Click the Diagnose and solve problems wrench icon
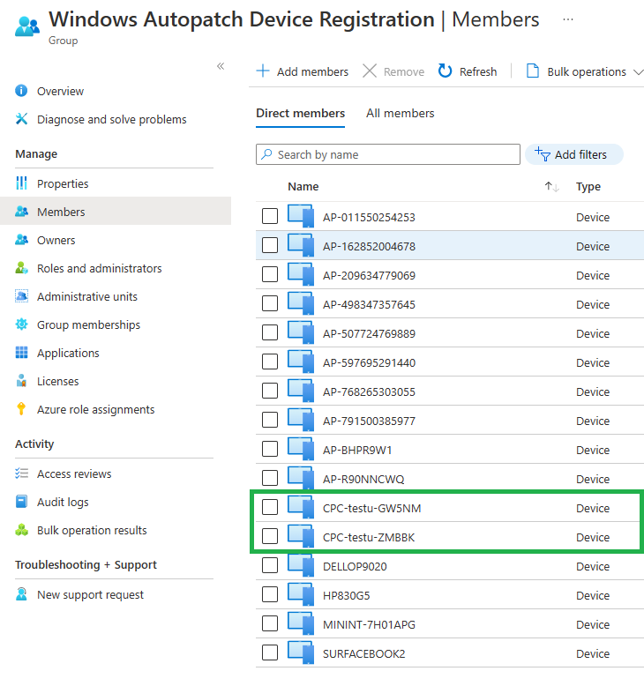 21,119
